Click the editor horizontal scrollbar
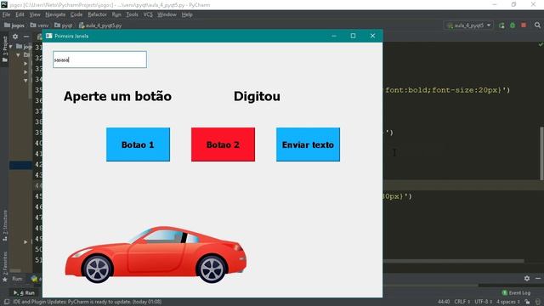 click(453, 261)
